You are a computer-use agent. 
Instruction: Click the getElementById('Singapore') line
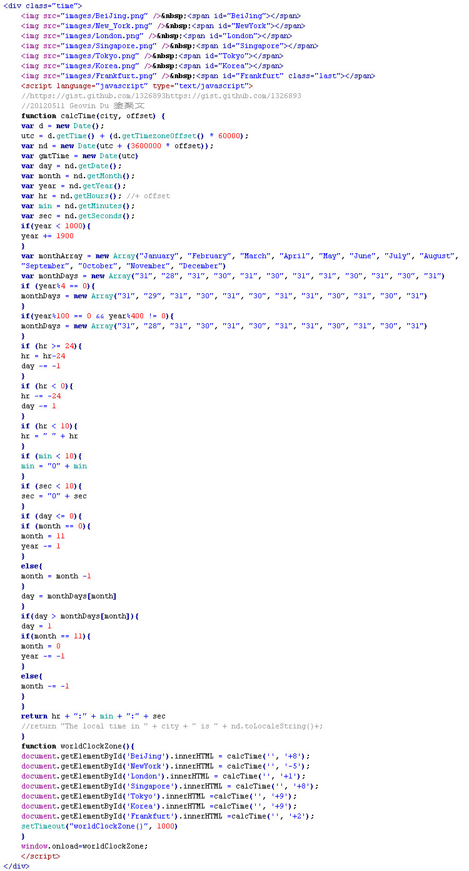pyautogui.click(x=170, y=786)
